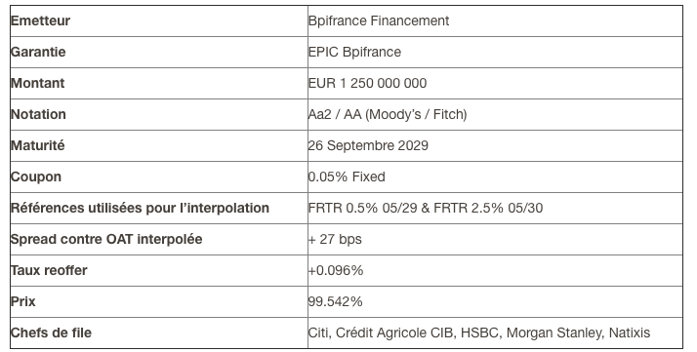The image size is (697, 352).
Task: Select the + 27 bps value
Action: coord(335,239)
